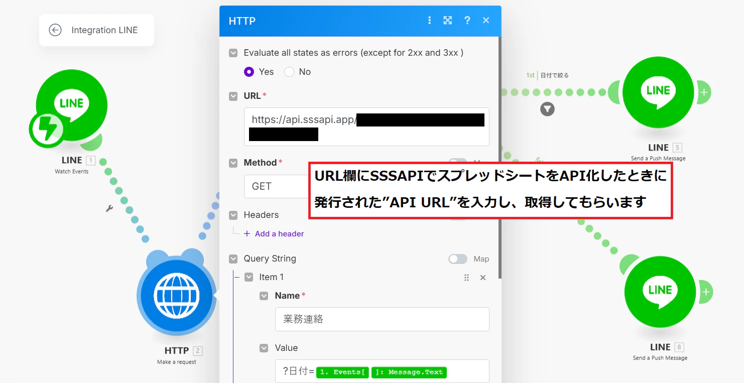The height and width of the screenshot is (383, 744).
Task: Collapse the Evaluate all states field
Action: tap(233, 53)
